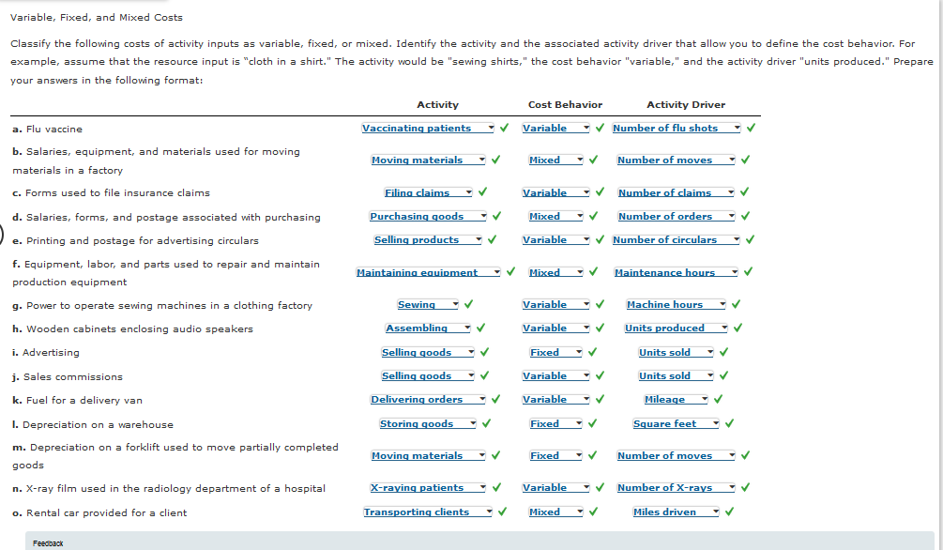Open the Cost Behavior dropdown for Flu vaccine
Image resolution: width=943 pixels, height=550 pixels.
556,129
